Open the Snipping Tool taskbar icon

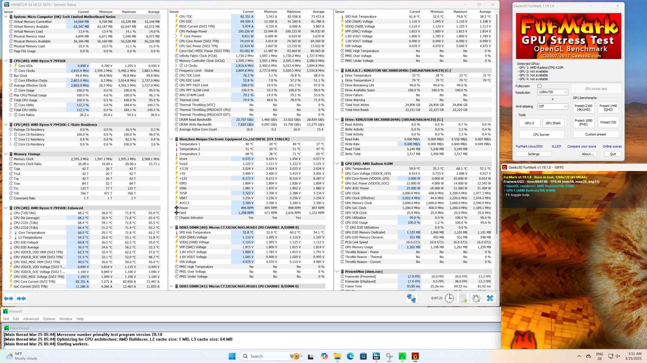pyautogui.click(x=389, y=356)
